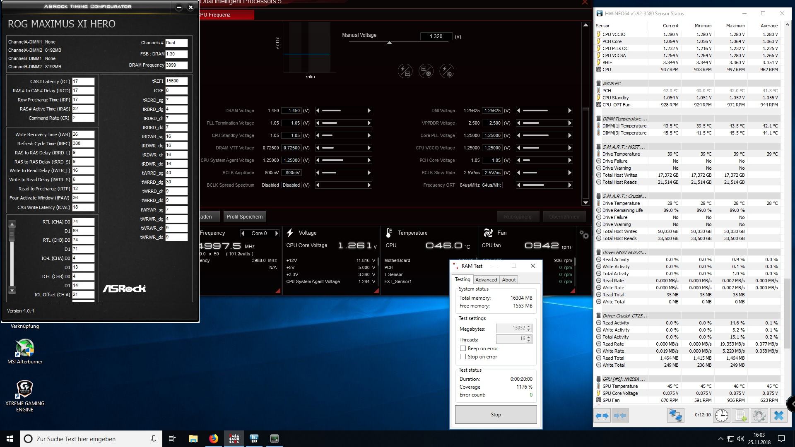
Task: Switch to About tab in RAM Test
Action: (508, 280)
